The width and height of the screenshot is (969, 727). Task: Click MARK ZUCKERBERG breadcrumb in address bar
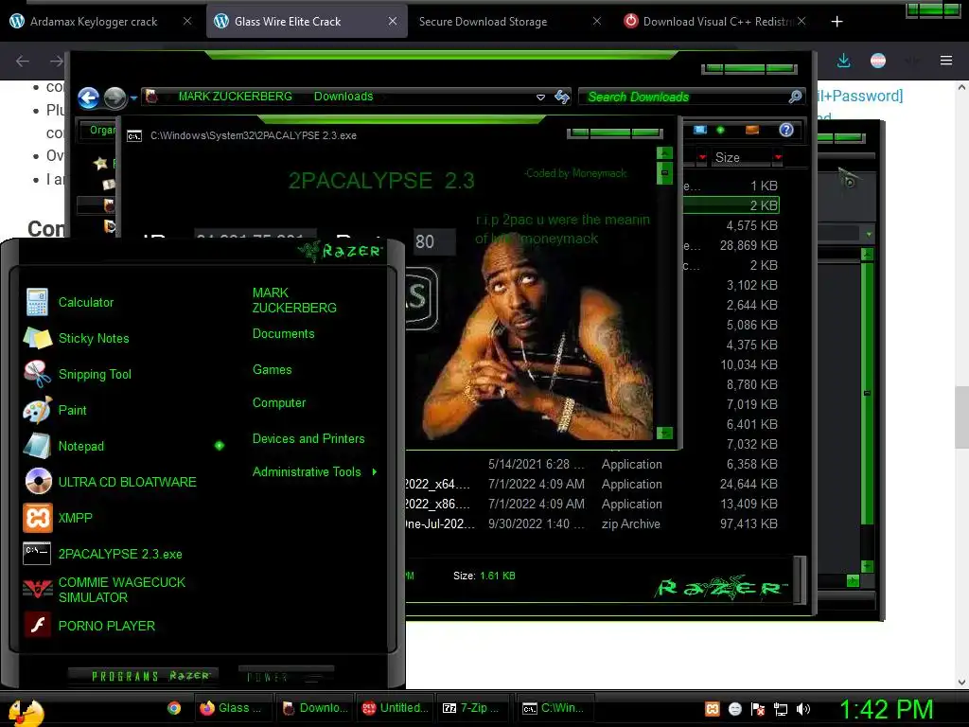pos(235,97)
